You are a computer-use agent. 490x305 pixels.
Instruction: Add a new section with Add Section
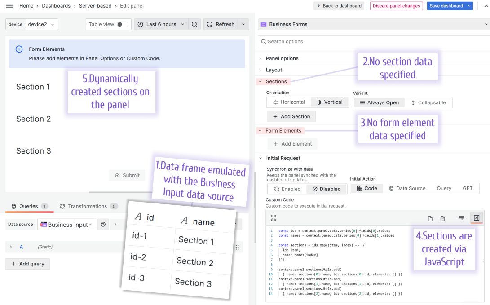pyautogui.click(x=291, y=116)
